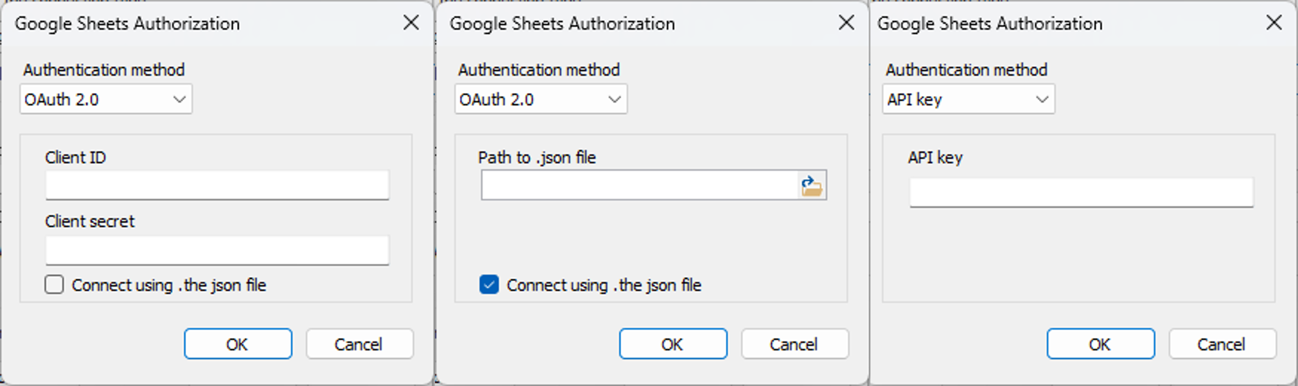Cancel the API key authorization dialog
Image resolution: width=1298 pixels, height=386 pixels.
1222,344
